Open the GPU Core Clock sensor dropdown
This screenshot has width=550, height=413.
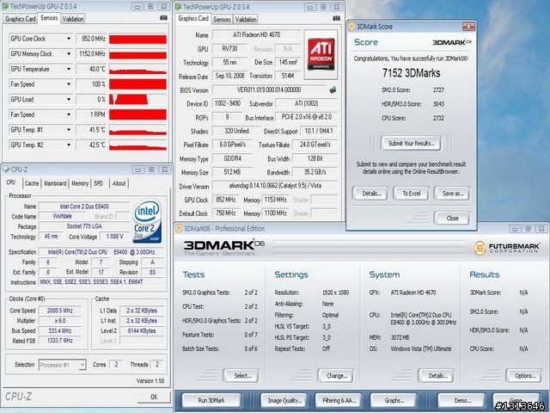[69, 39]
